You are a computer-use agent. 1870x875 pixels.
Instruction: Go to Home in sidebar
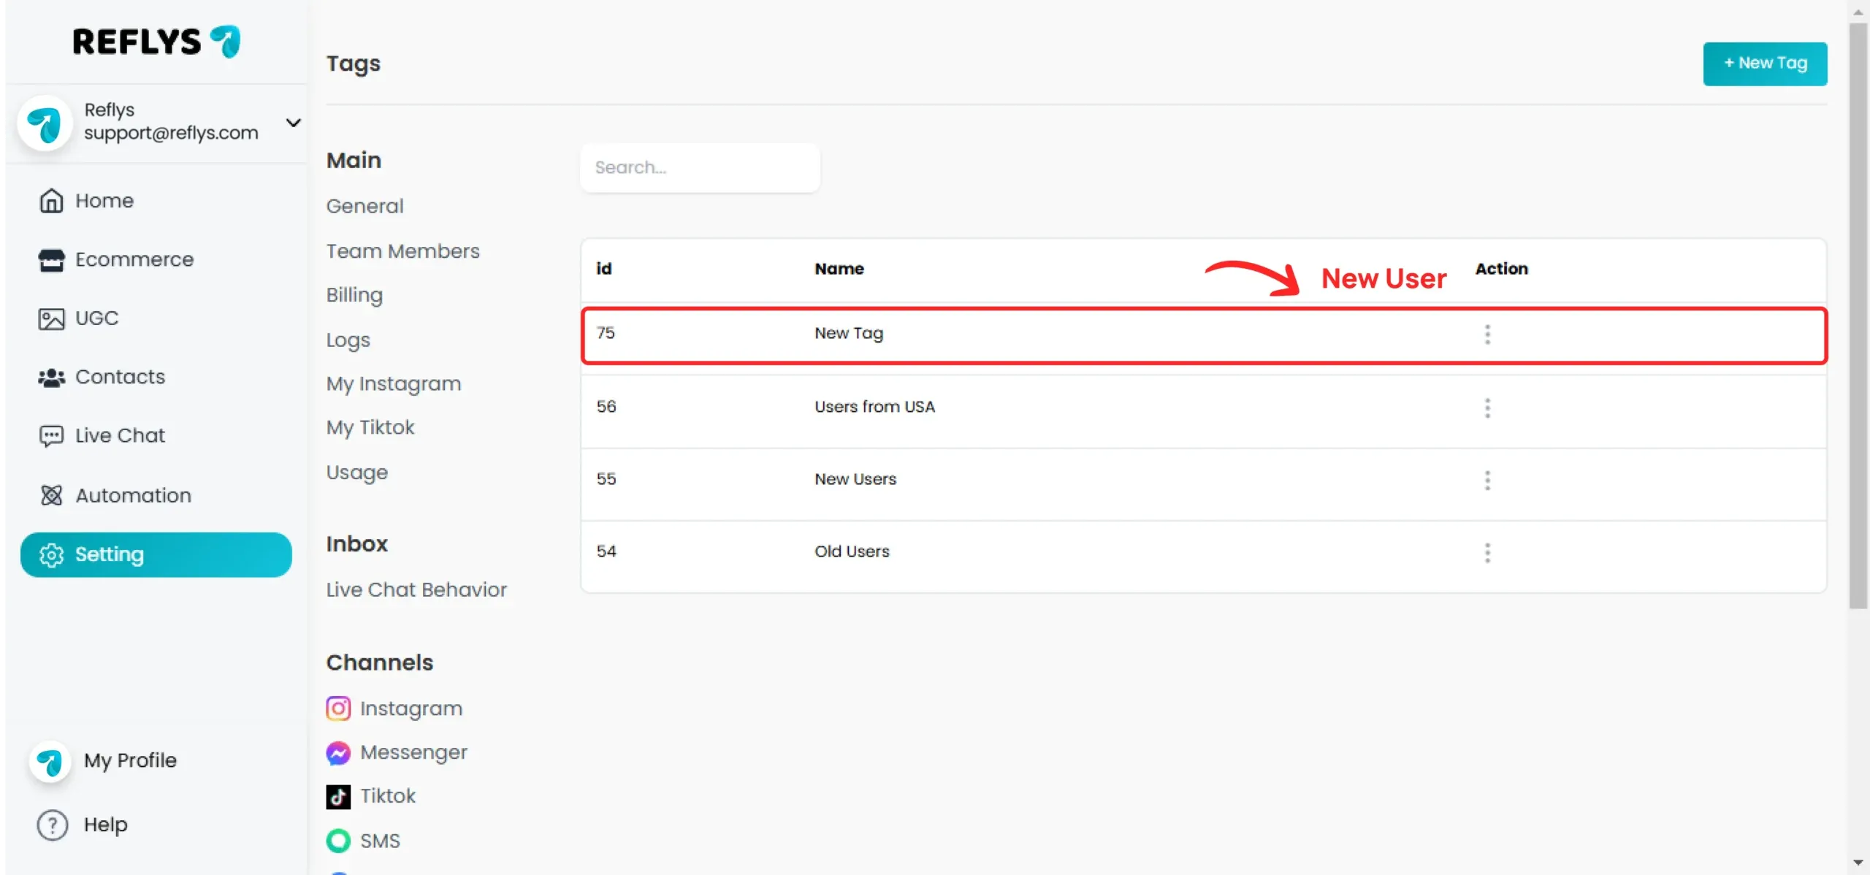tap(104, 201)
